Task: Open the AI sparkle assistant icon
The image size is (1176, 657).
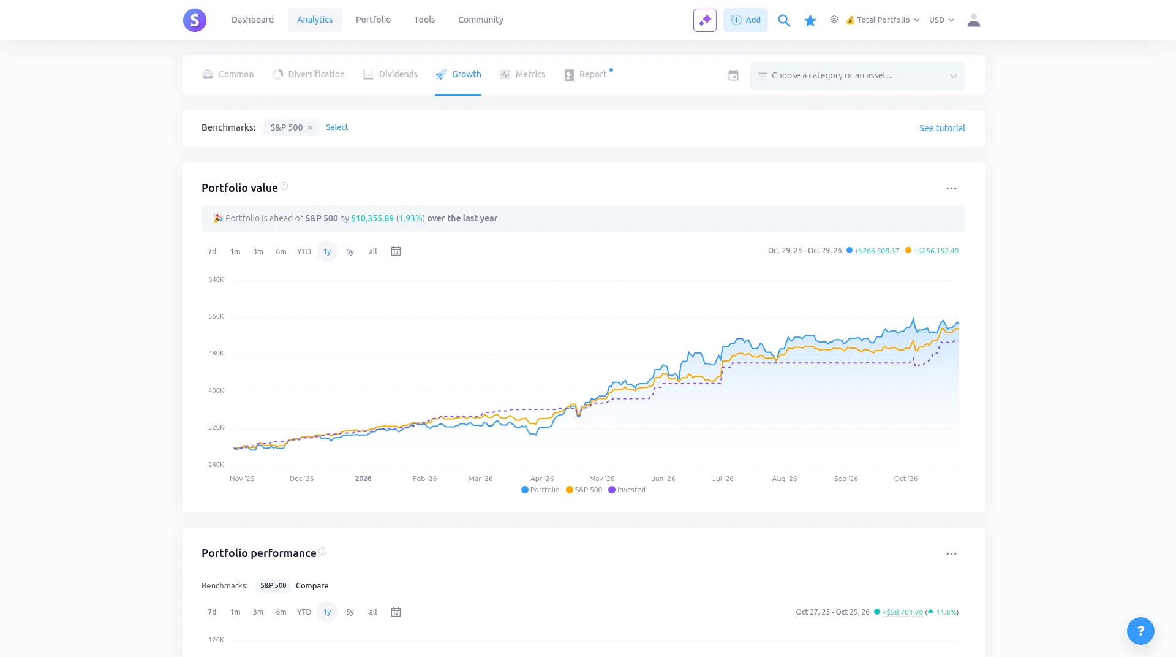Action: pyautogui.click(x=705, y=20)
